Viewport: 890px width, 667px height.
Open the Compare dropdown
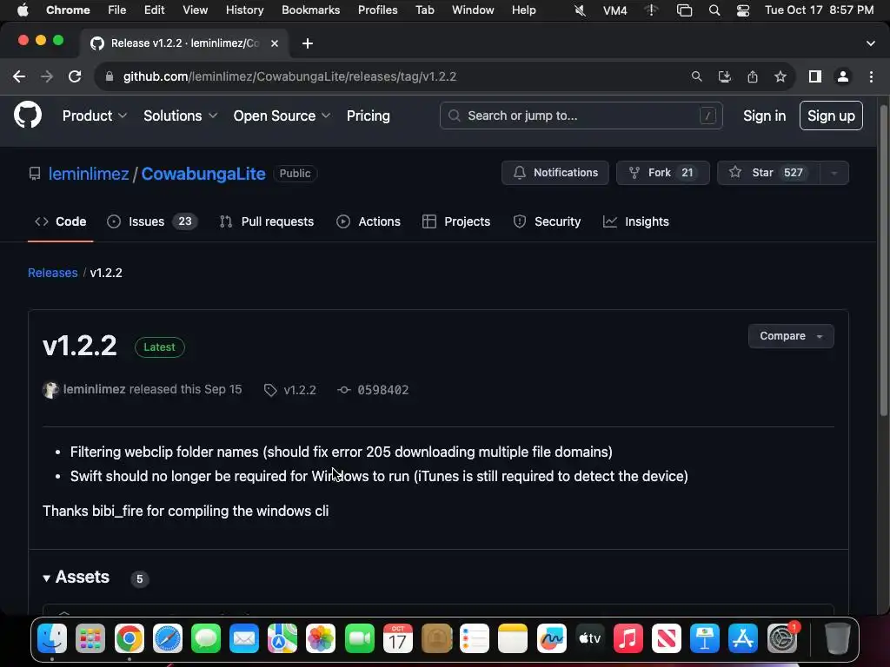click(791, 336)
